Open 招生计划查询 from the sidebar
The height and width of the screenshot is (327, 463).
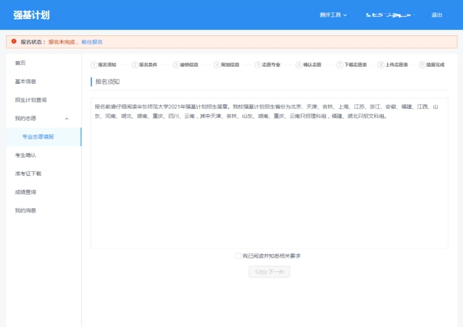pyautogui.click(x=30, y=100)
